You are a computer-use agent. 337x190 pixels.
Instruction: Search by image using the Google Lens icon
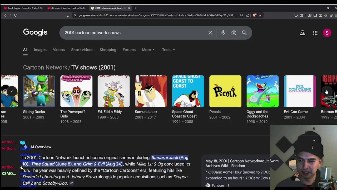[234, 33]
